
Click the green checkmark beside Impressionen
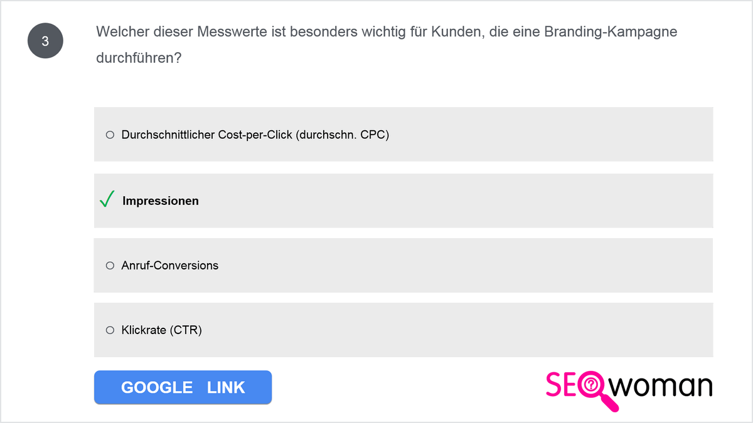[x=107, y=200]
